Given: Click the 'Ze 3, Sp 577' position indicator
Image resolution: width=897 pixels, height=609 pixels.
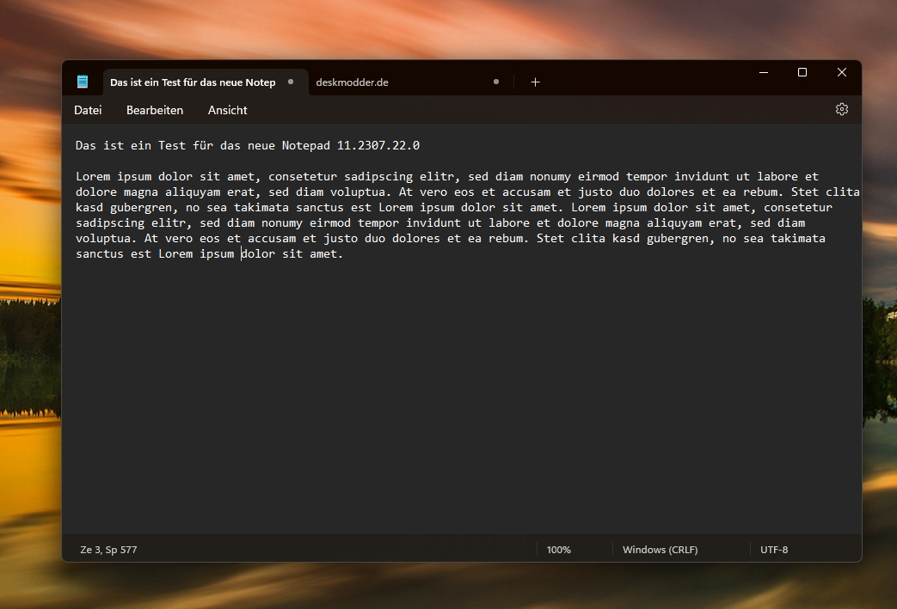Looking at the screenshot, I should tap(108, 550).
